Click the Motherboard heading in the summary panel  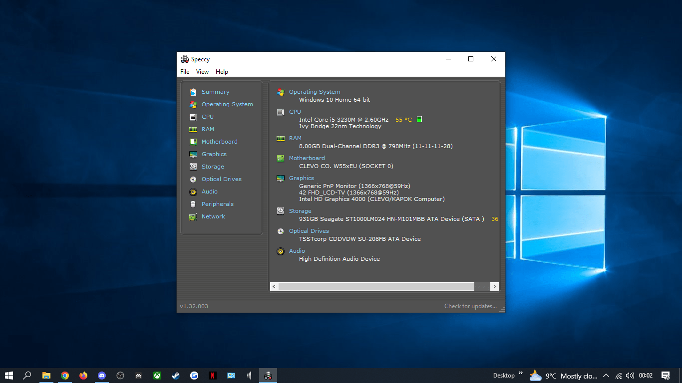click(x=307, y=158)
